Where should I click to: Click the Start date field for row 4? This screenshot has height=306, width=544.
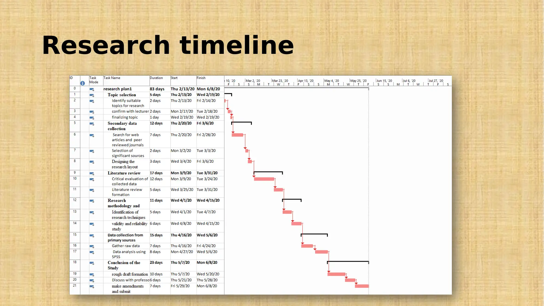pyautogui.click(x=182, y=117)
